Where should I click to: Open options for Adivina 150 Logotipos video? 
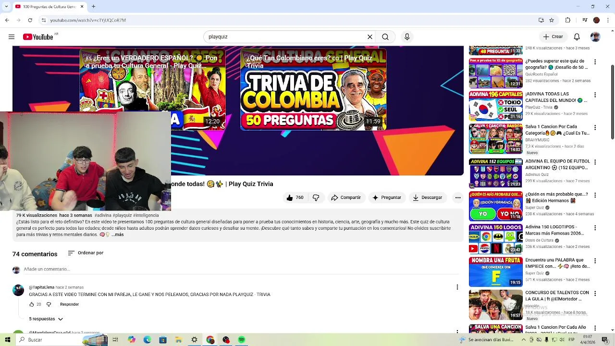595,228
